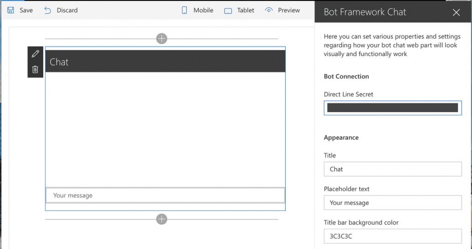Click the Appearance section heading

(x=341, y=138)
